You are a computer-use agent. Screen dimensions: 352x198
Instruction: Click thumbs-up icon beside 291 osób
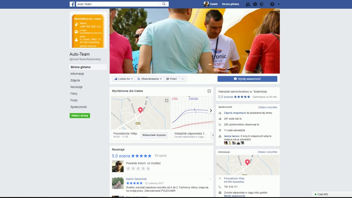220,119
